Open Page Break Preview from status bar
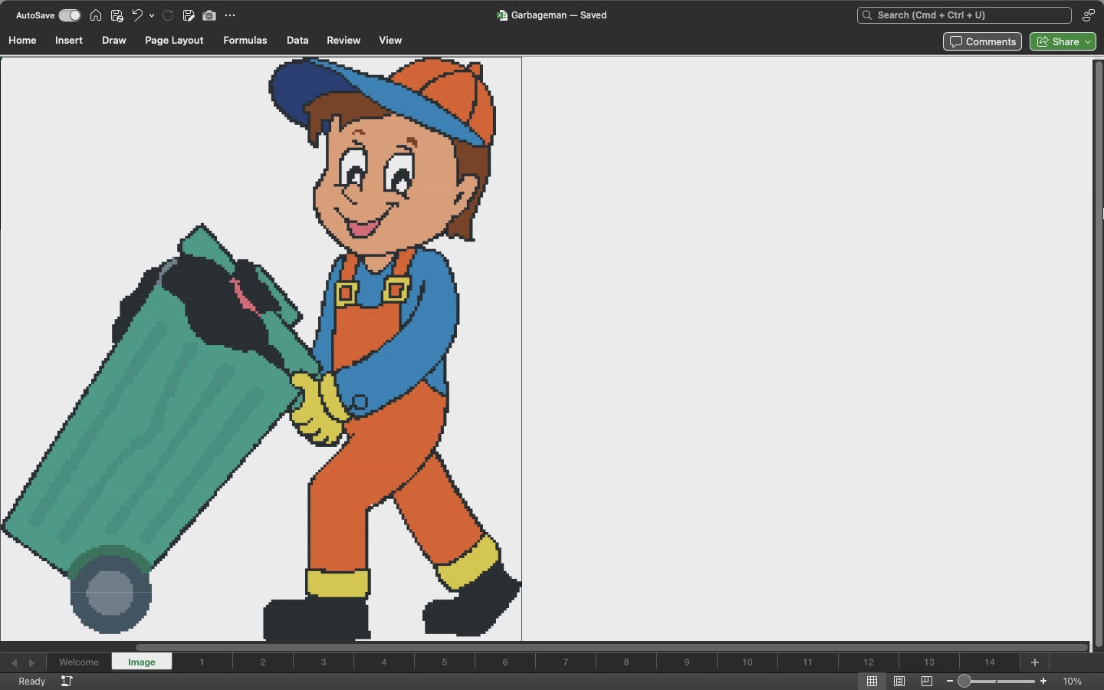This screenshot has width=1104, height=690. tap(925, 681)
